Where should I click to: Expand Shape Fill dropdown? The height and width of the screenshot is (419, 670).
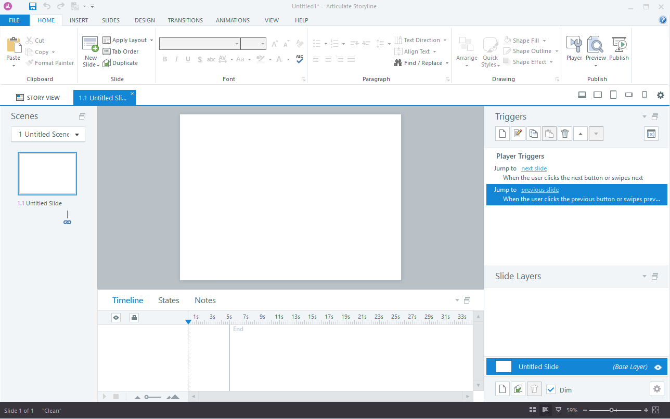tap(544, 41)
